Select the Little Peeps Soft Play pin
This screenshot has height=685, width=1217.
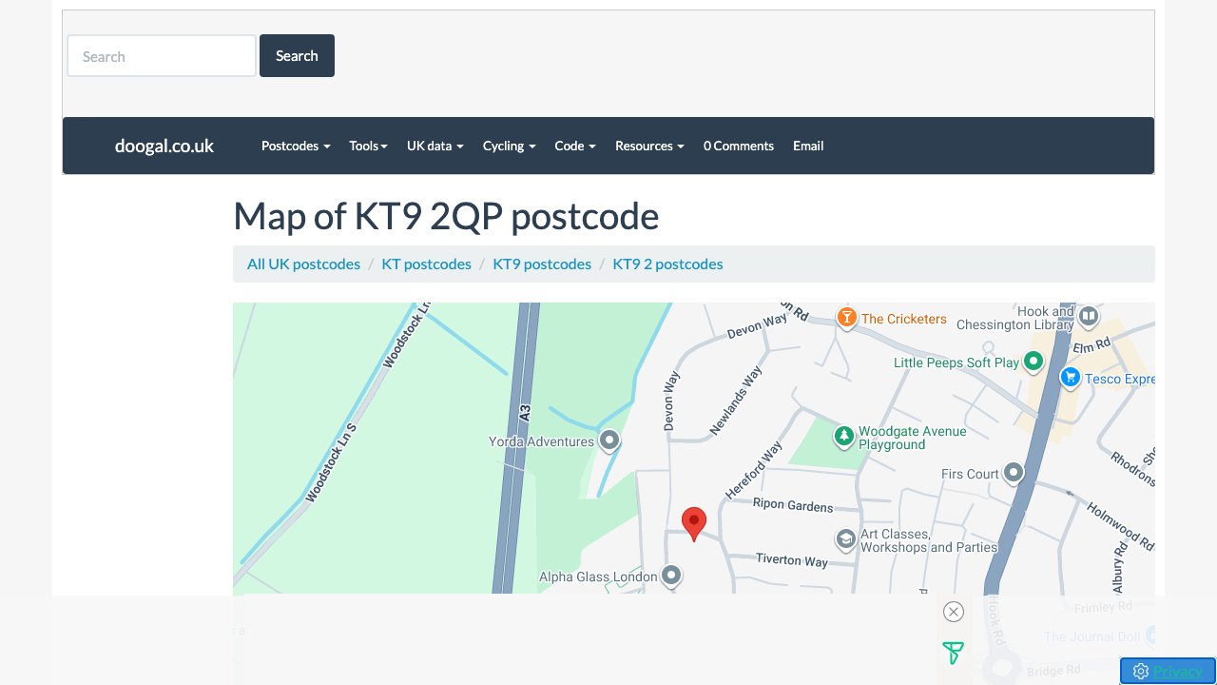coord(1033,362)
